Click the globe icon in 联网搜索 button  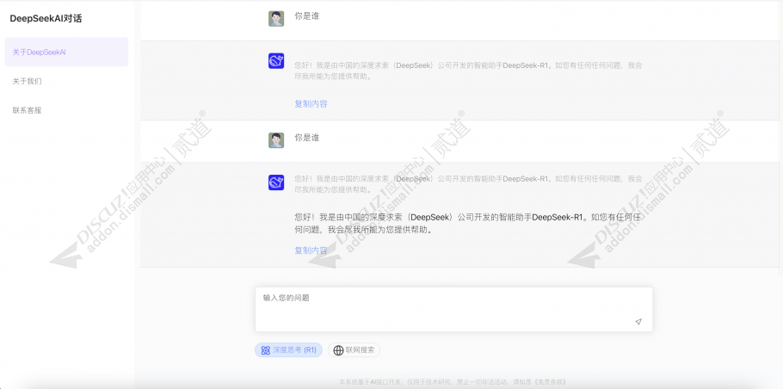point(338,350)
